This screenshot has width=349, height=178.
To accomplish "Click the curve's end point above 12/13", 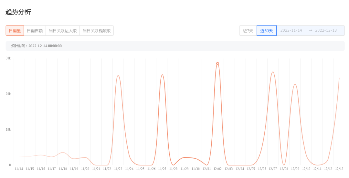I will 339,78.
